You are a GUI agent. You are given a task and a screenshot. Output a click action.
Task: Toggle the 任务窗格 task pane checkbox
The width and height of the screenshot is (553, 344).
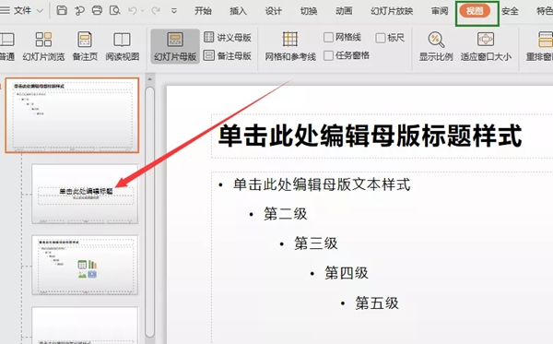328,55
